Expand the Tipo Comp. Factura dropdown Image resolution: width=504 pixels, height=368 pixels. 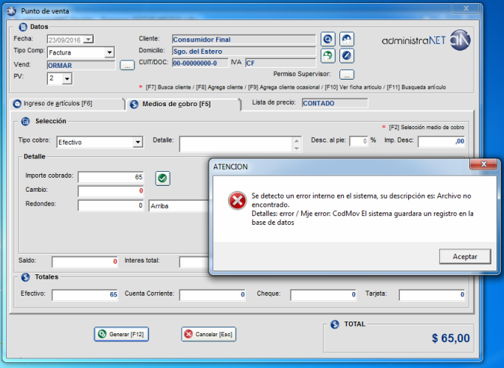(x=109, y=52)
